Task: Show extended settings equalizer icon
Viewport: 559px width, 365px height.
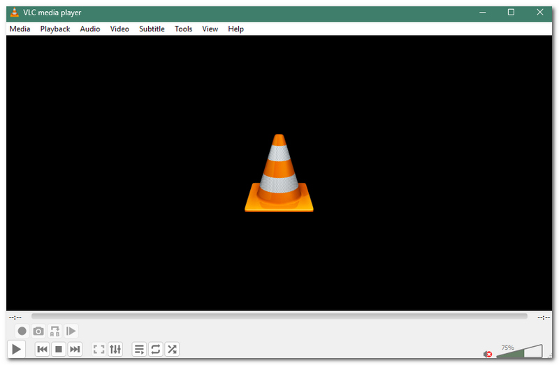Action: (x=115, y=349)
